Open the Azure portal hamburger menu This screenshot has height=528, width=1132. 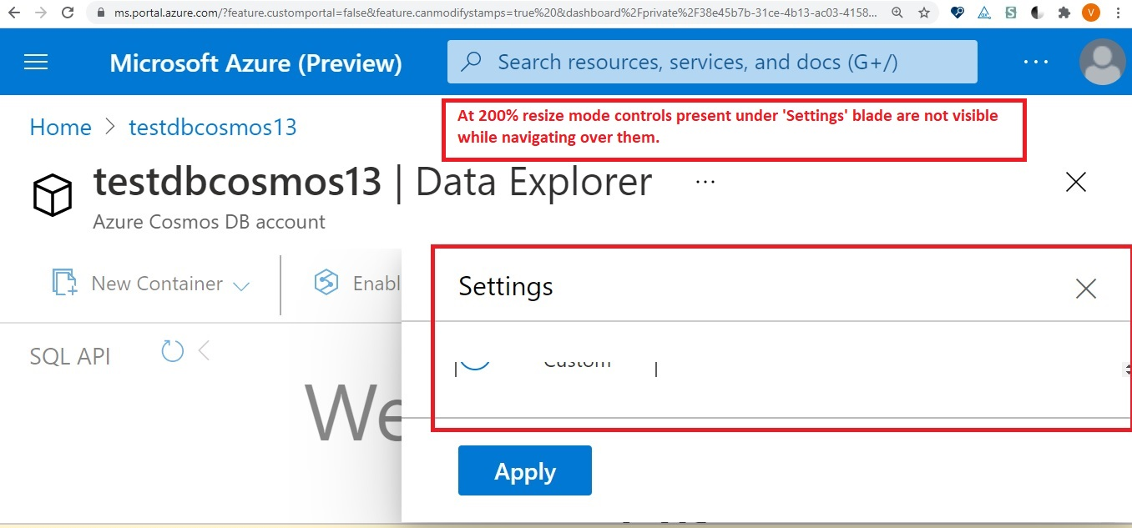click(35, 61)
